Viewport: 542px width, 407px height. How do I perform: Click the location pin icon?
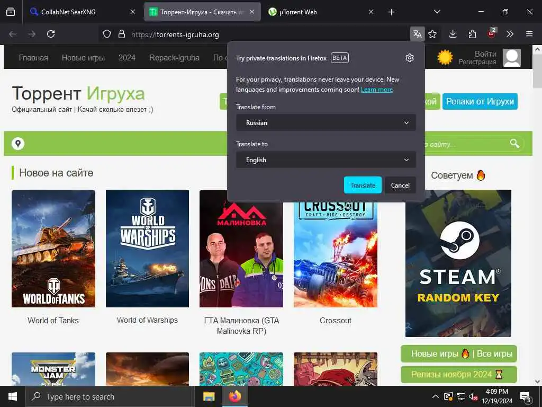[x=18, y=143]
